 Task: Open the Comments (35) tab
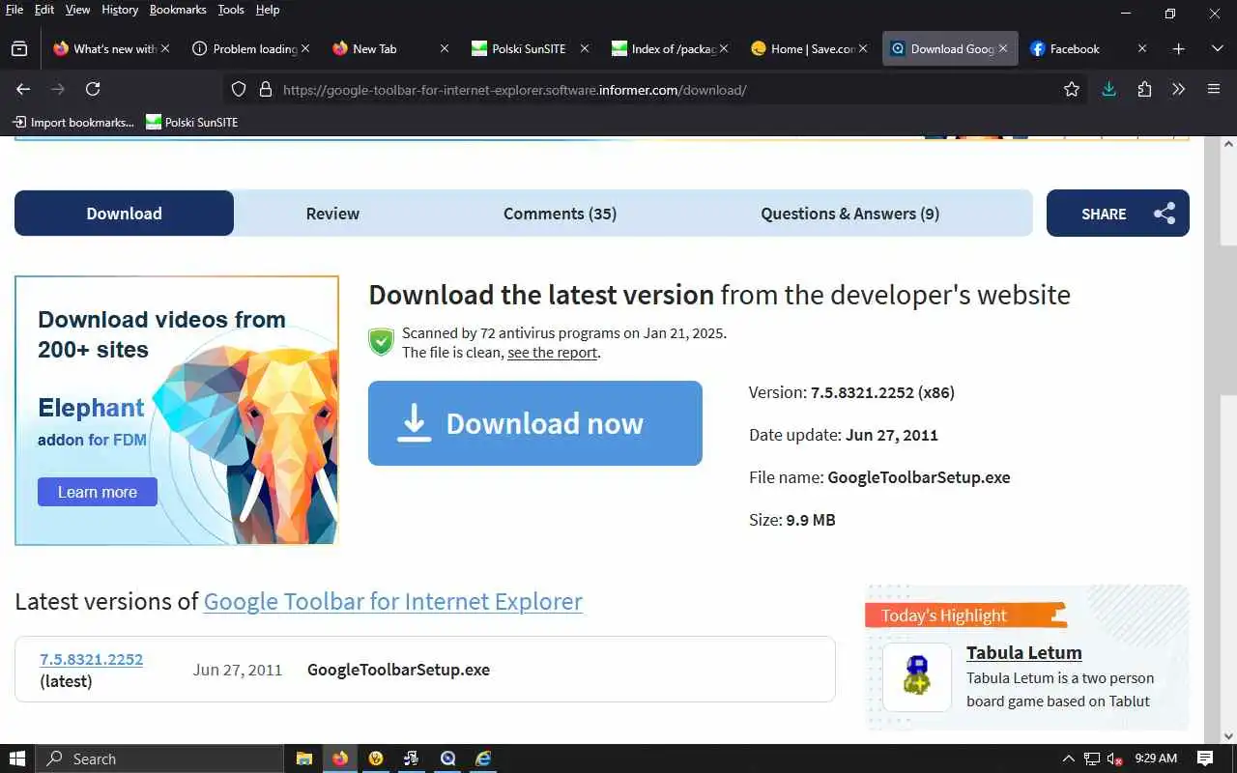pyautogui.click(x=560, y=214)
